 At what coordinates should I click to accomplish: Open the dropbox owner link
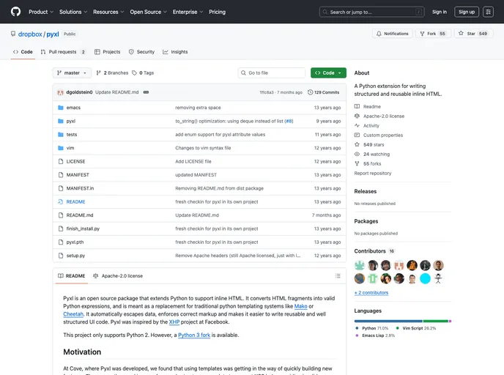pyautogui.click(x=30, y=34)
